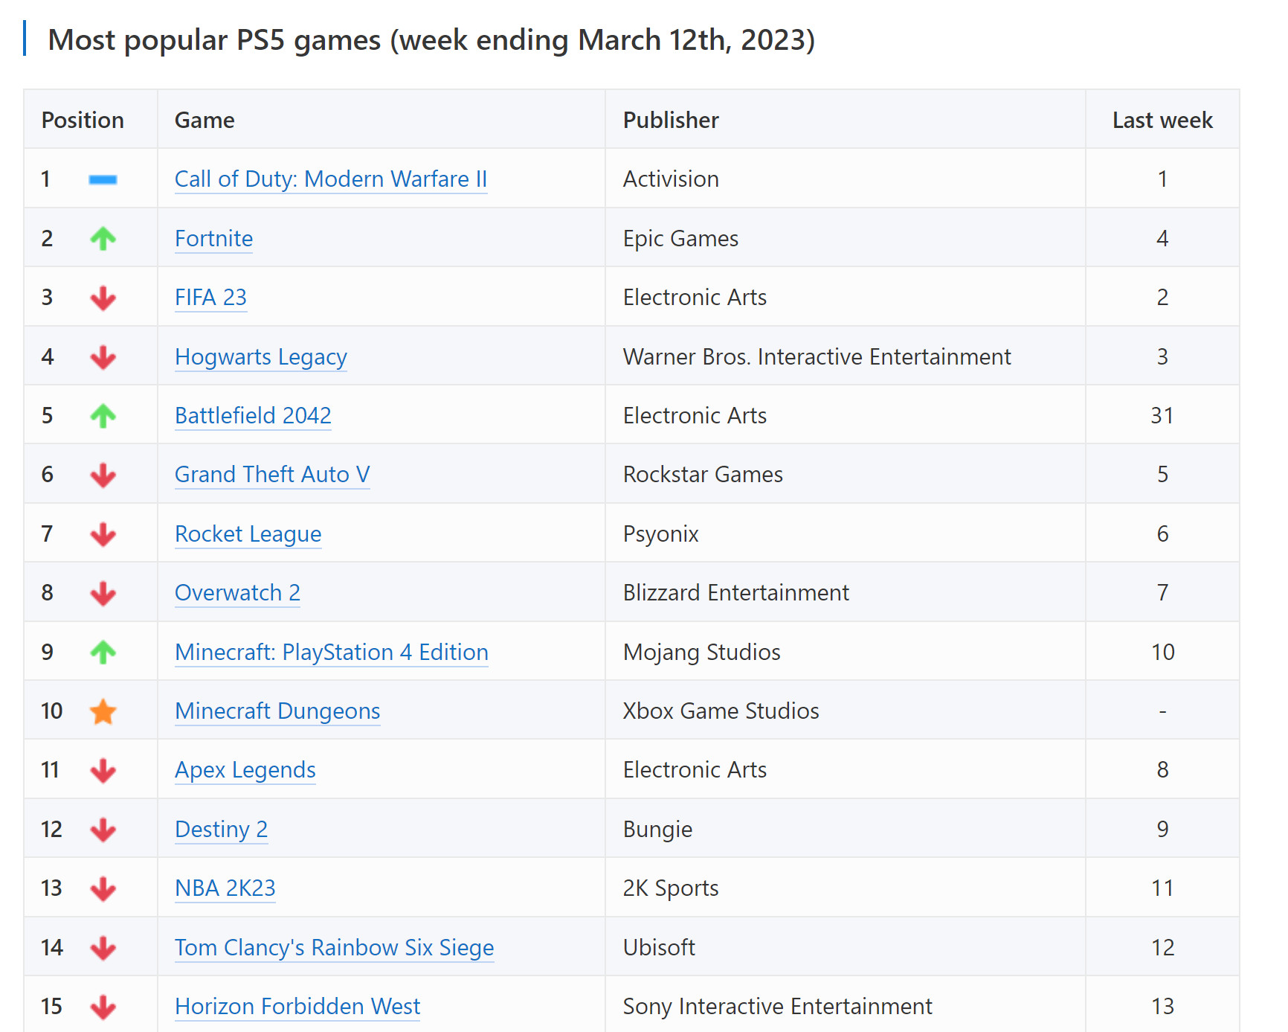This screenshot has width=1288, height=1032.
Task: Click the red down arrow beside Rocket League
Action: (103, 534)
